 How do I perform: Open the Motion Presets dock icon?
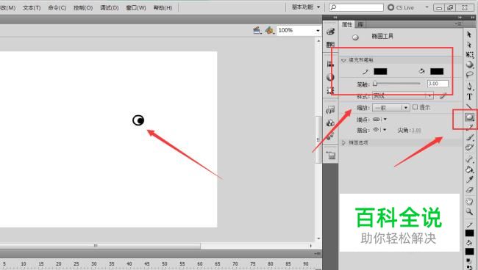click(x=330, y=136)
